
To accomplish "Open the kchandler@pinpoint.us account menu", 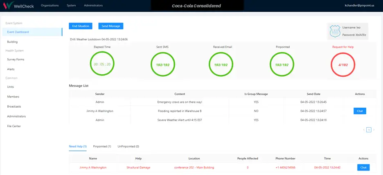I will [360, 5].
